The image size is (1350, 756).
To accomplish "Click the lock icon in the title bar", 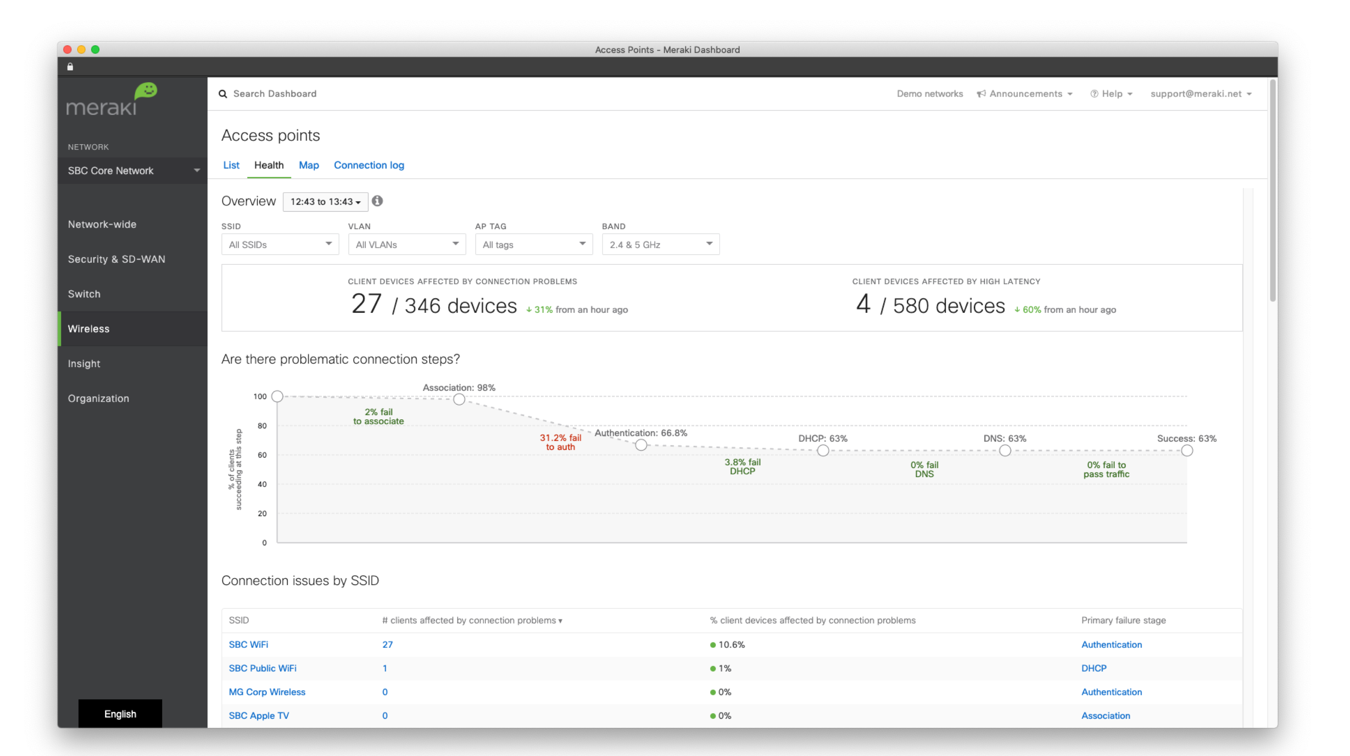I will click(70, 66).
